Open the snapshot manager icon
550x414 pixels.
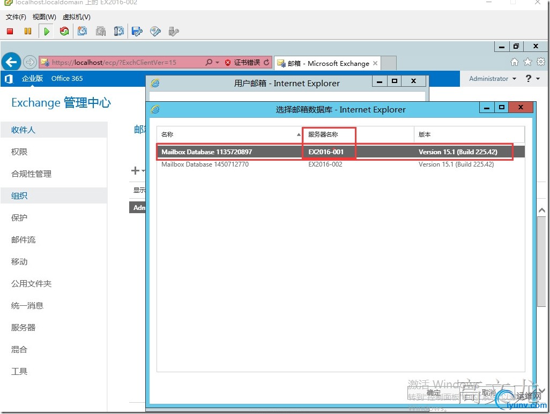point(119,32)
